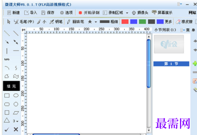Select the diagonal solid line tool
This screenshot has height=135, width=197.
pyautogui.click(x=16, y=33)
